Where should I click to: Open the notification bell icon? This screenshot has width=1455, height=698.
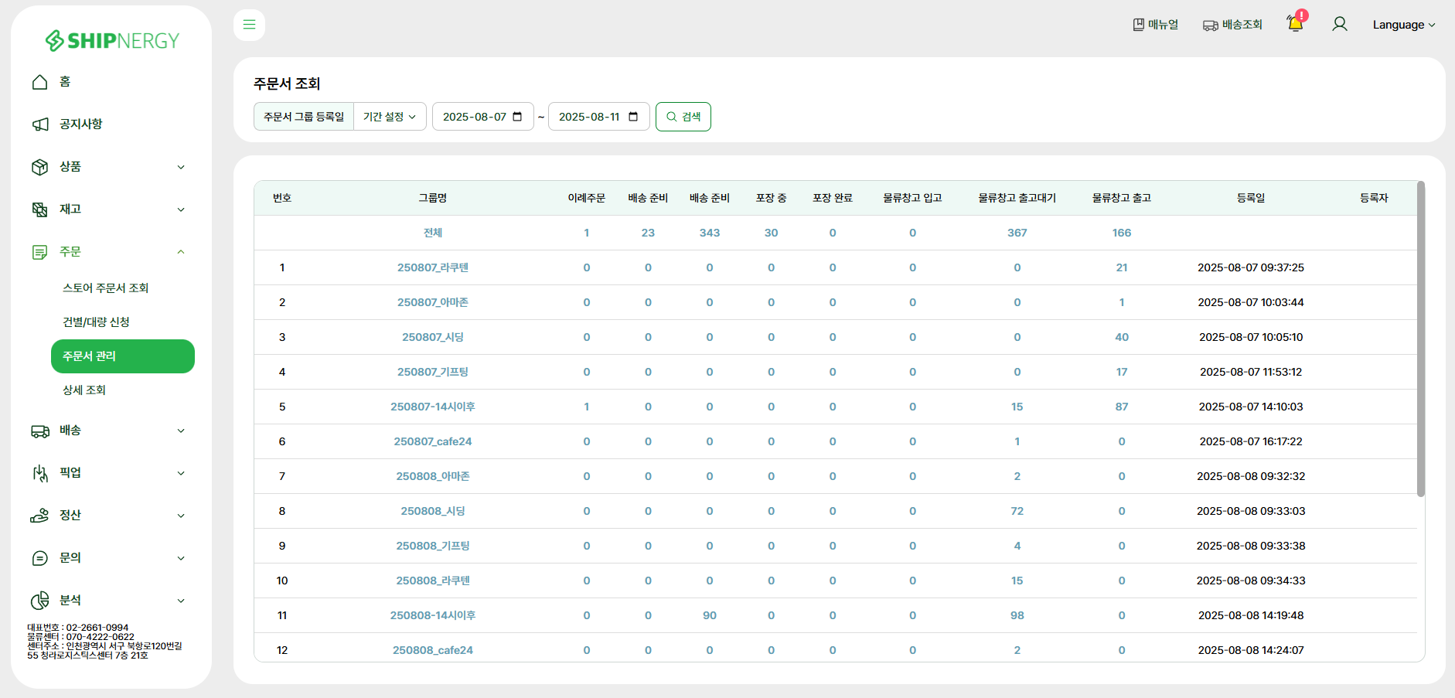[x=1295, y=24]
